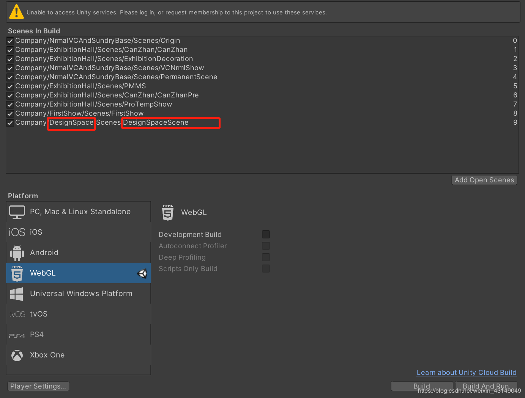Select the FirstShow/Scenes/FirstShow path text
525x398 pixels.
(x=79, y=113)
